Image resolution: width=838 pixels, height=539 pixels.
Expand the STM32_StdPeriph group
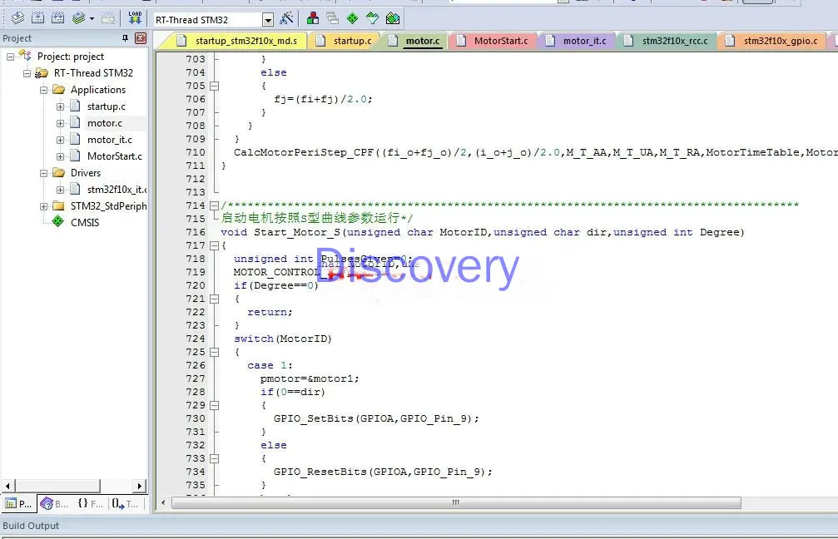(x=43, y=205)
